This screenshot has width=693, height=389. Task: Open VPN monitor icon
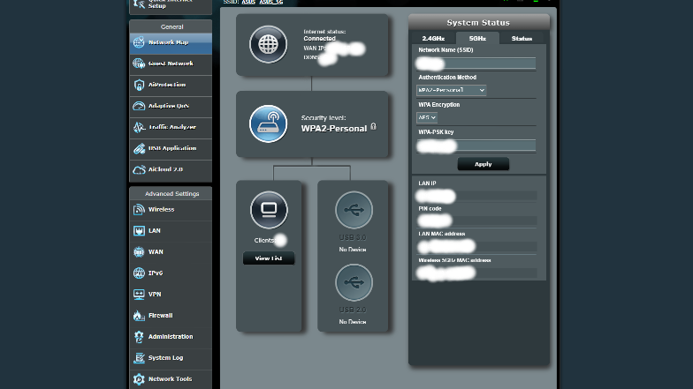(x=139, y=295)
